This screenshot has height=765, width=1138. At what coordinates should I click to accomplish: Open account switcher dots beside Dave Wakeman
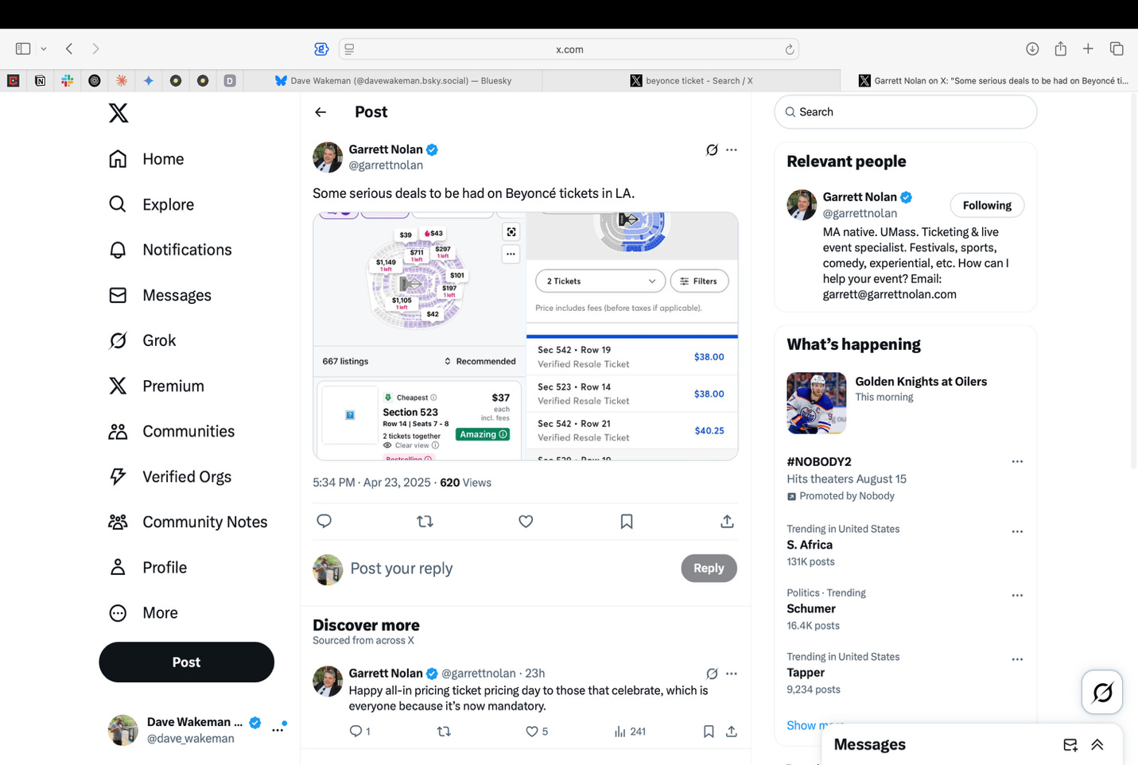point(278,729)
